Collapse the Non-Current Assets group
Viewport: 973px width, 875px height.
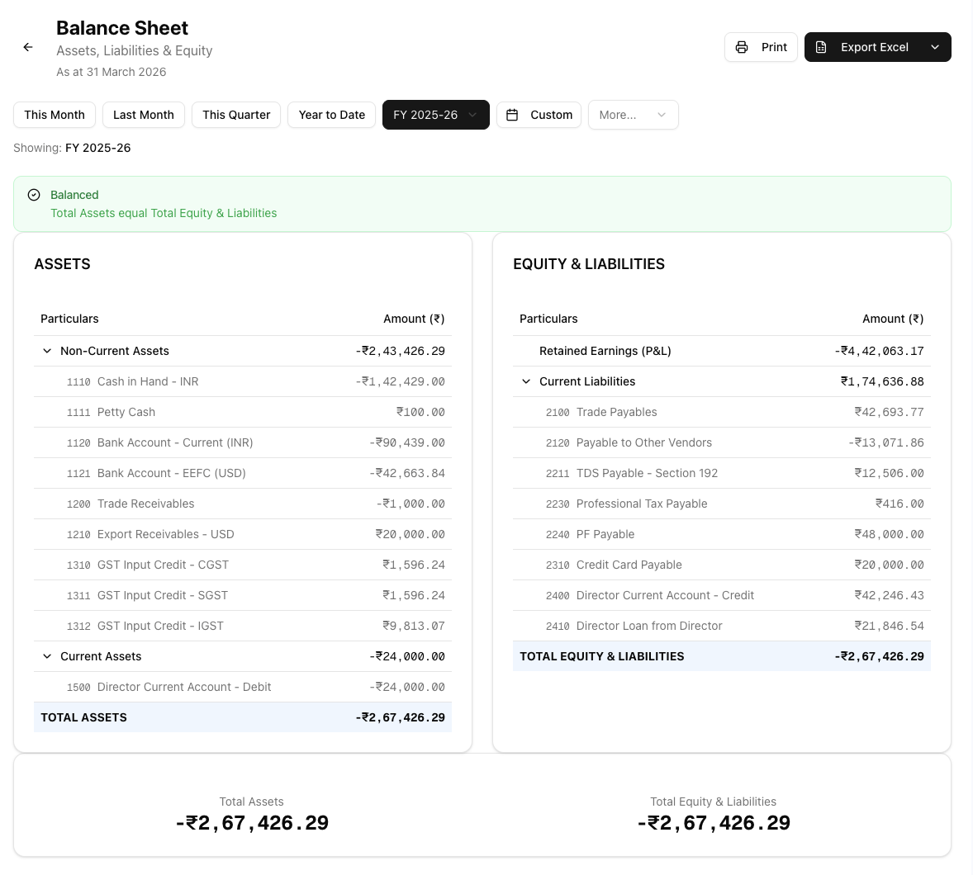(47, 351)
